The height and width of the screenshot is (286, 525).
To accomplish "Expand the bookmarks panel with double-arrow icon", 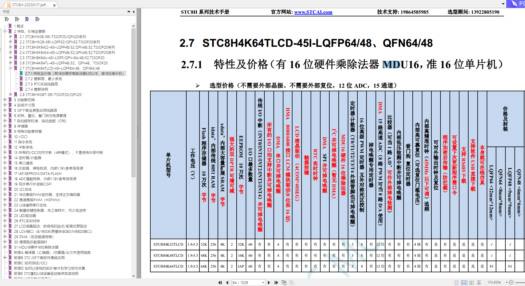I will click(x=129, y=12).
